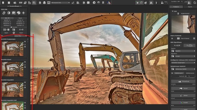This screenshot has height=110, width=197.
Task: Switch to the Experte tab
Action: click(190, 7)
